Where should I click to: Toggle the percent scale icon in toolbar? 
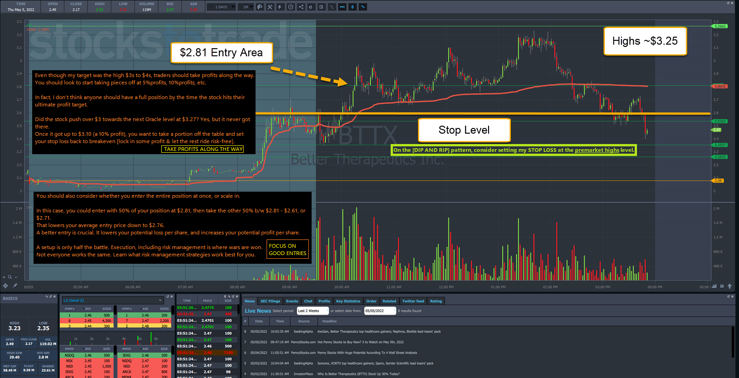[x=332, y=7]
